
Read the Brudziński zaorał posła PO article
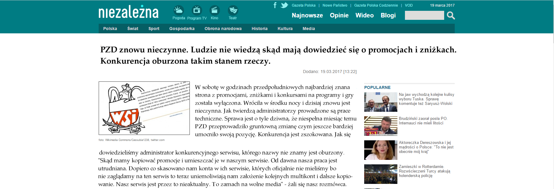point(423,121)
